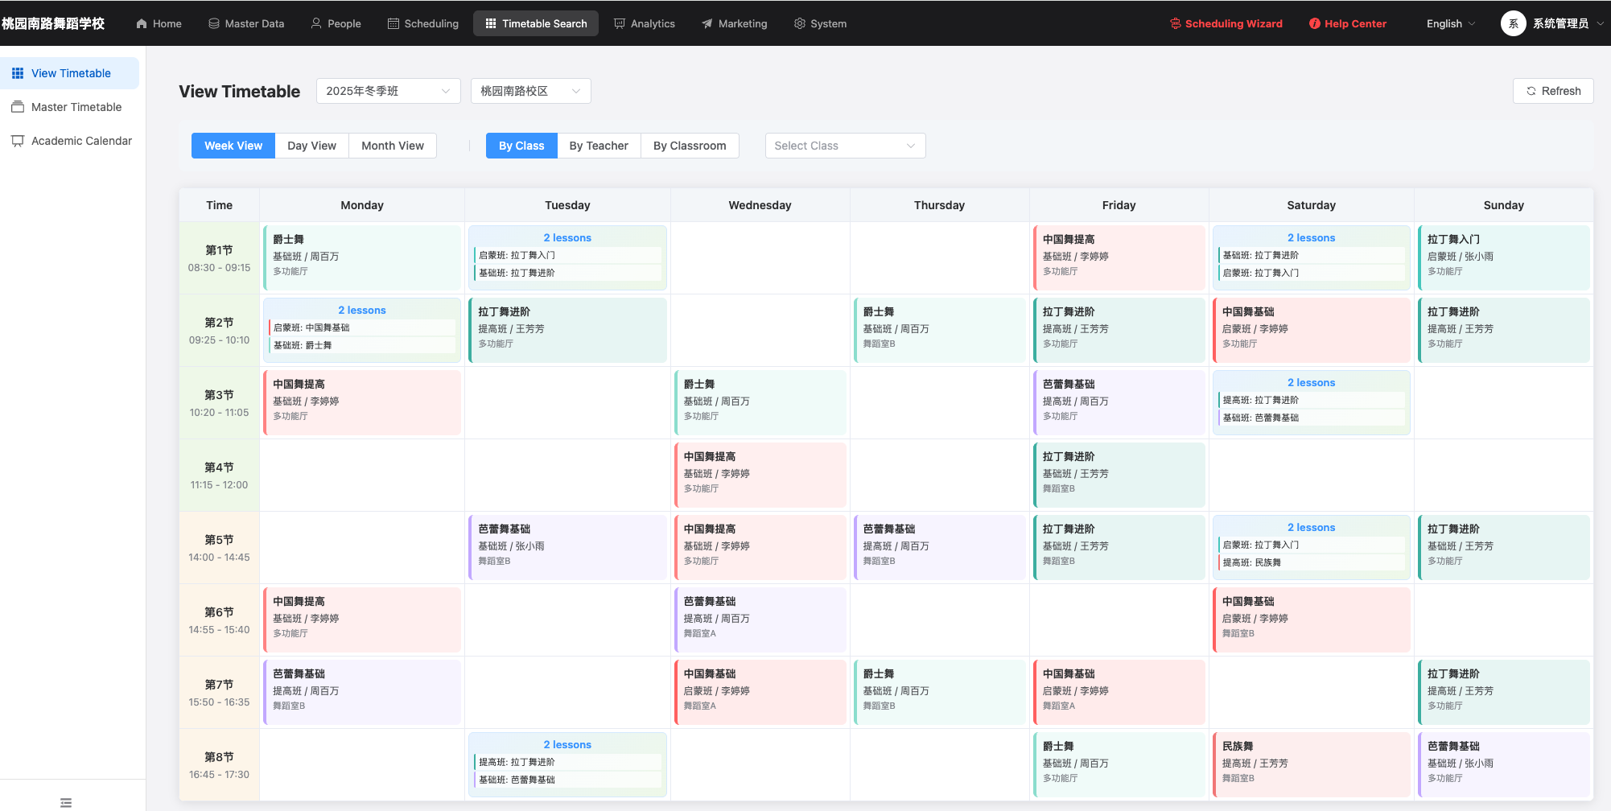Click the Refresh button

1552,91
